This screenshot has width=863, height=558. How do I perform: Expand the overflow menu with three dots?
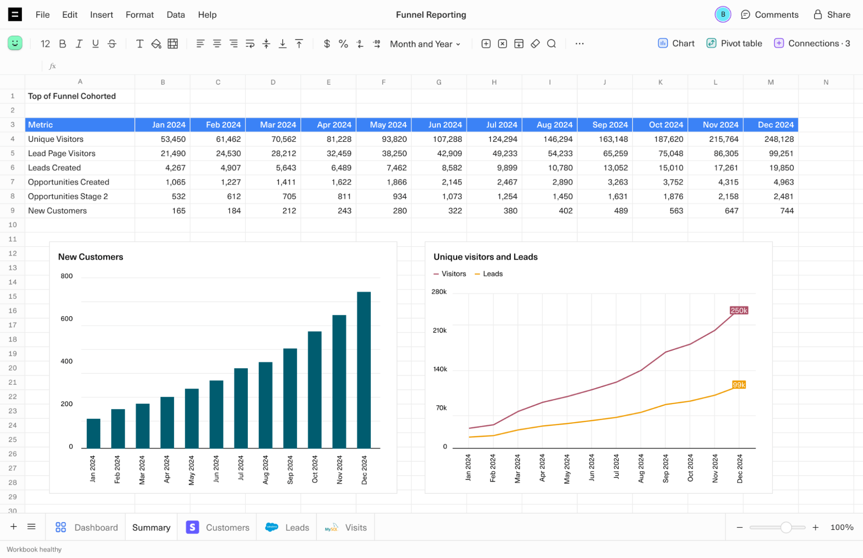click(579, 44)
